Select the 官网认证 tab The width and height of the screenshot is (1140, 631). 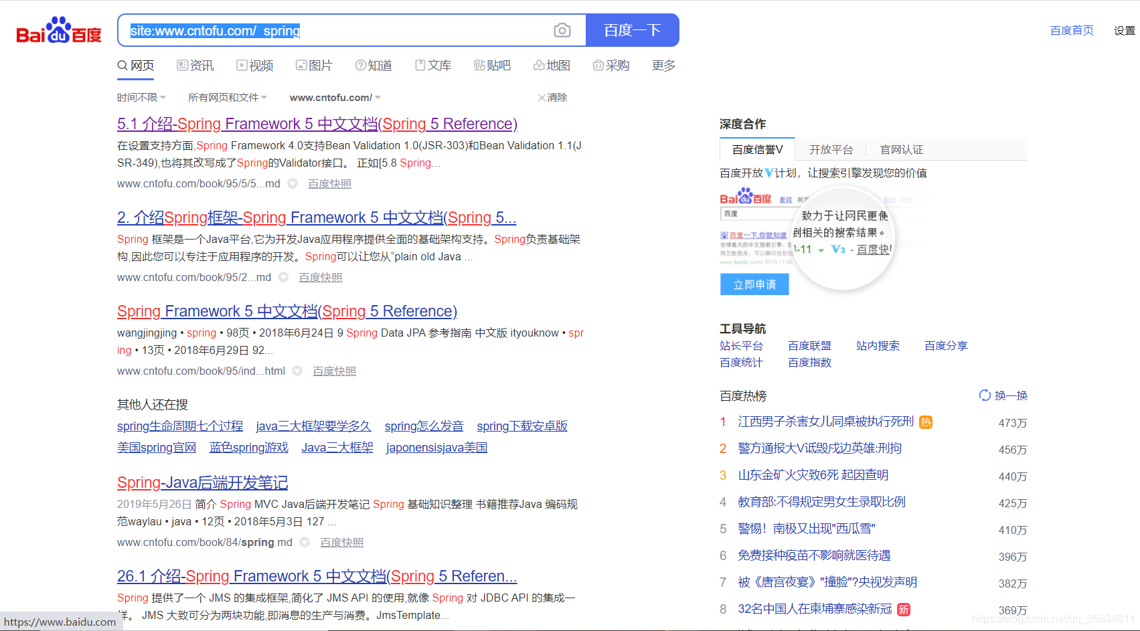tap(902, 150)
